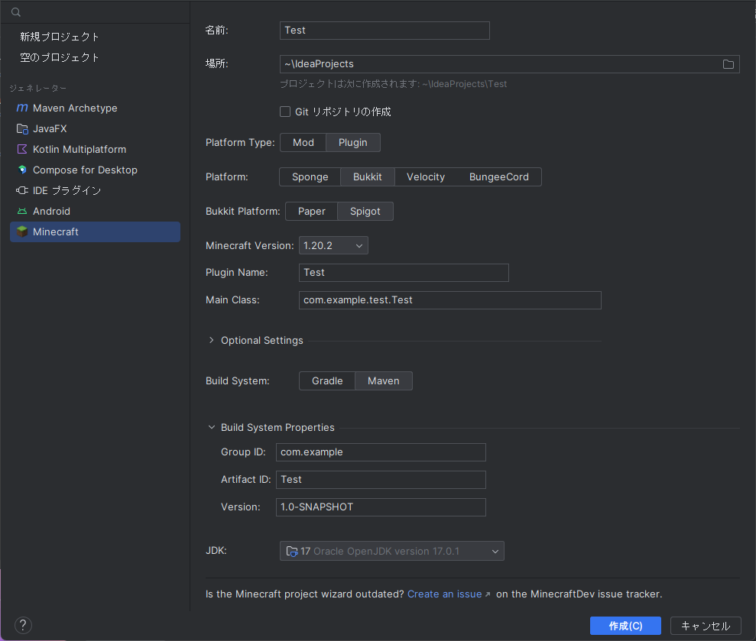
Task: Select 新規プロジェクト in sidebar
Action: (60, 37)
